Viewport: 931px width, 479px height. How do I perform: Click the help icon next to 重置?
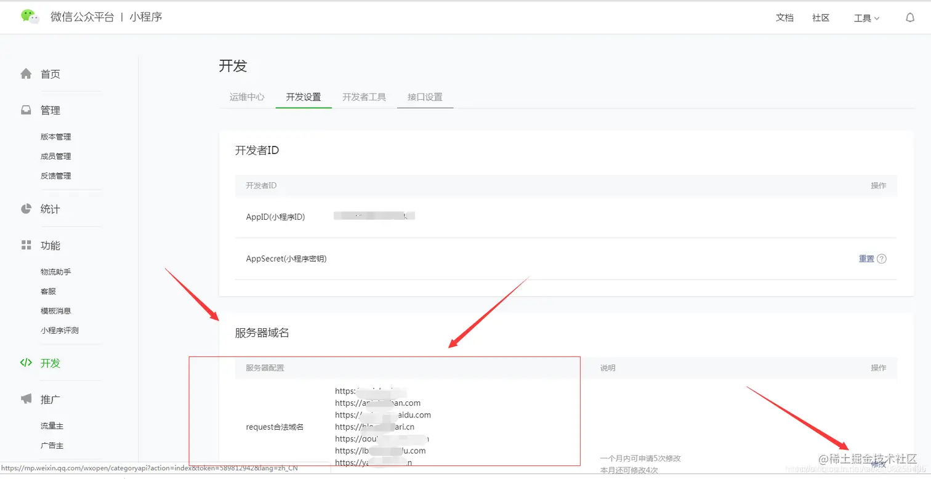(882, 259)
